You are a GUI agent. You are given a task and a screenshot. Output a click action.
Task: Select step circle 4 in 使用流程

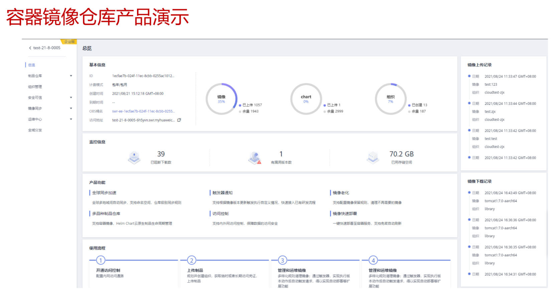[373, 260]
